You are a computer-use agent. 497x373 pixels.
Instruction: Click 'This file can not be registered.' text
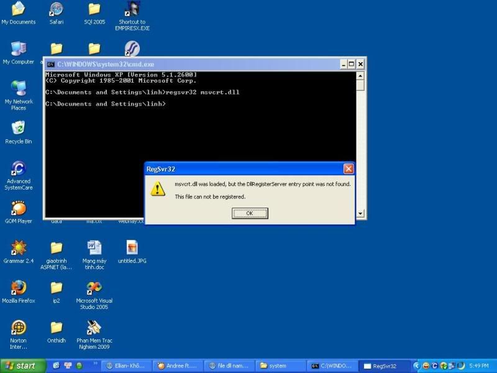(210, 196)
